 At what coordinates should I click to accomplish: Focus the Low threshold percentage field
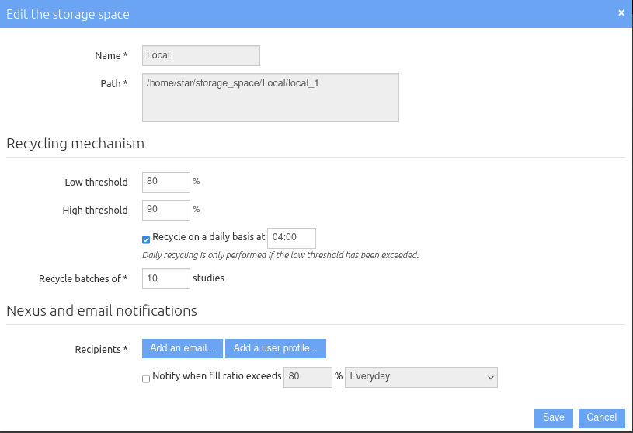[166, 182]
